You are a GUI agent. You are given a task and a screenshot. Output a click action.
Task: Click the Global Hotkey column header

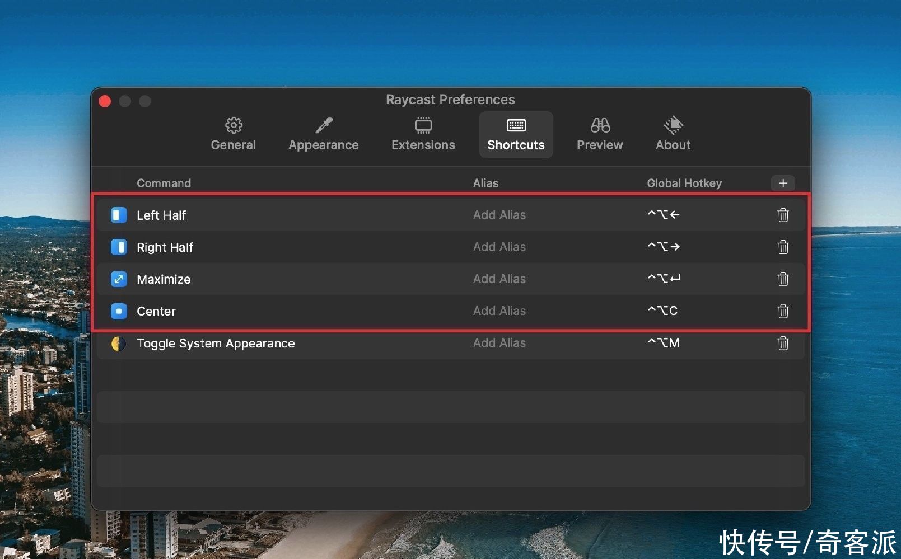pyautogui.click(x=684, y=183)
